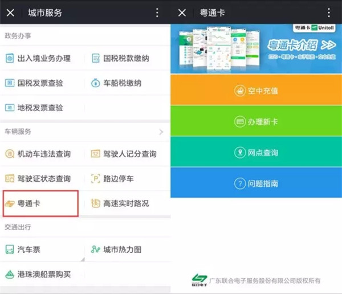342x294 pixels.
Task: Click the orange 空中充值 button
Action: pos(256,89)
